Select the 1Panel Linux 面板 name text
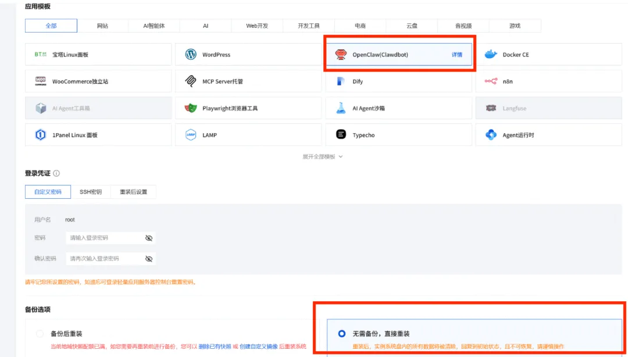The height and width of the screenshot is (357, 628). [75, 135]
